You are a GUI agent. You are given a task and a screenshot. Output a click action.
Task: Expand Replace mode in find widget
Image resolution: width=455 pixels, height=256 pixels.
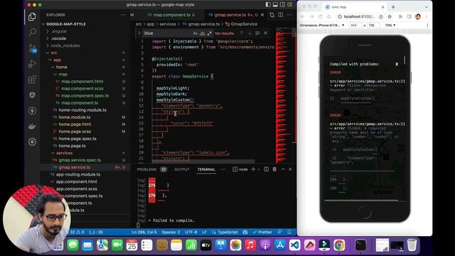(x=139, y=33)
